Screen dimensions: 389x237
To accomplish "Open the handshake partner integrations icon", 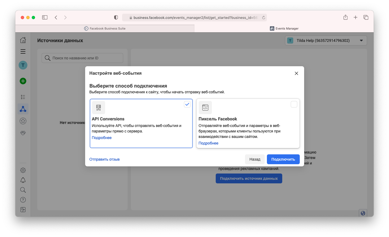I will pos(23,133).
